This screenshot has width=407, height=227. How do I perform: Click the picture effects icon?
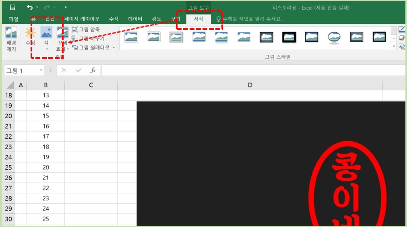(401, 38)
